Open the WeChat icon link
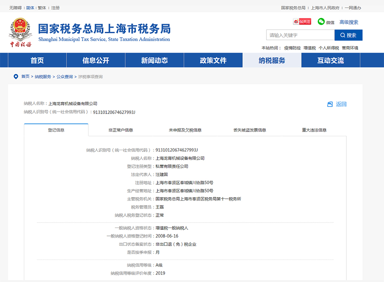Screen dimensions: 384x282 [x=321, y=22]
